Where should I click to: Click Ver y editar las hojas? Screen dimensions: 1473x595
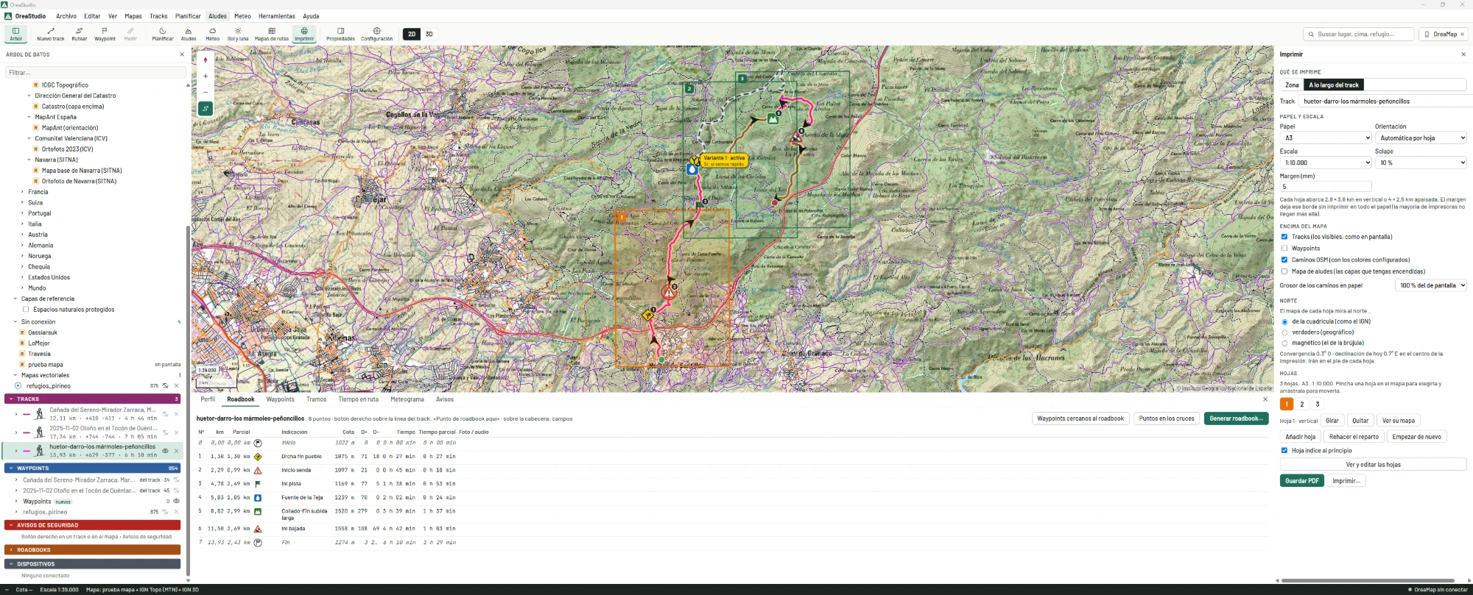tap(1373, 465)
